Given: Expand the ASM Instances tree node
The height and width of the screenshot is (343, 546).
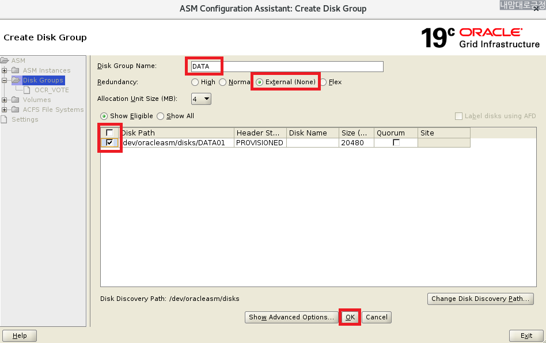Looking at the screenshot, I should 4,70.
